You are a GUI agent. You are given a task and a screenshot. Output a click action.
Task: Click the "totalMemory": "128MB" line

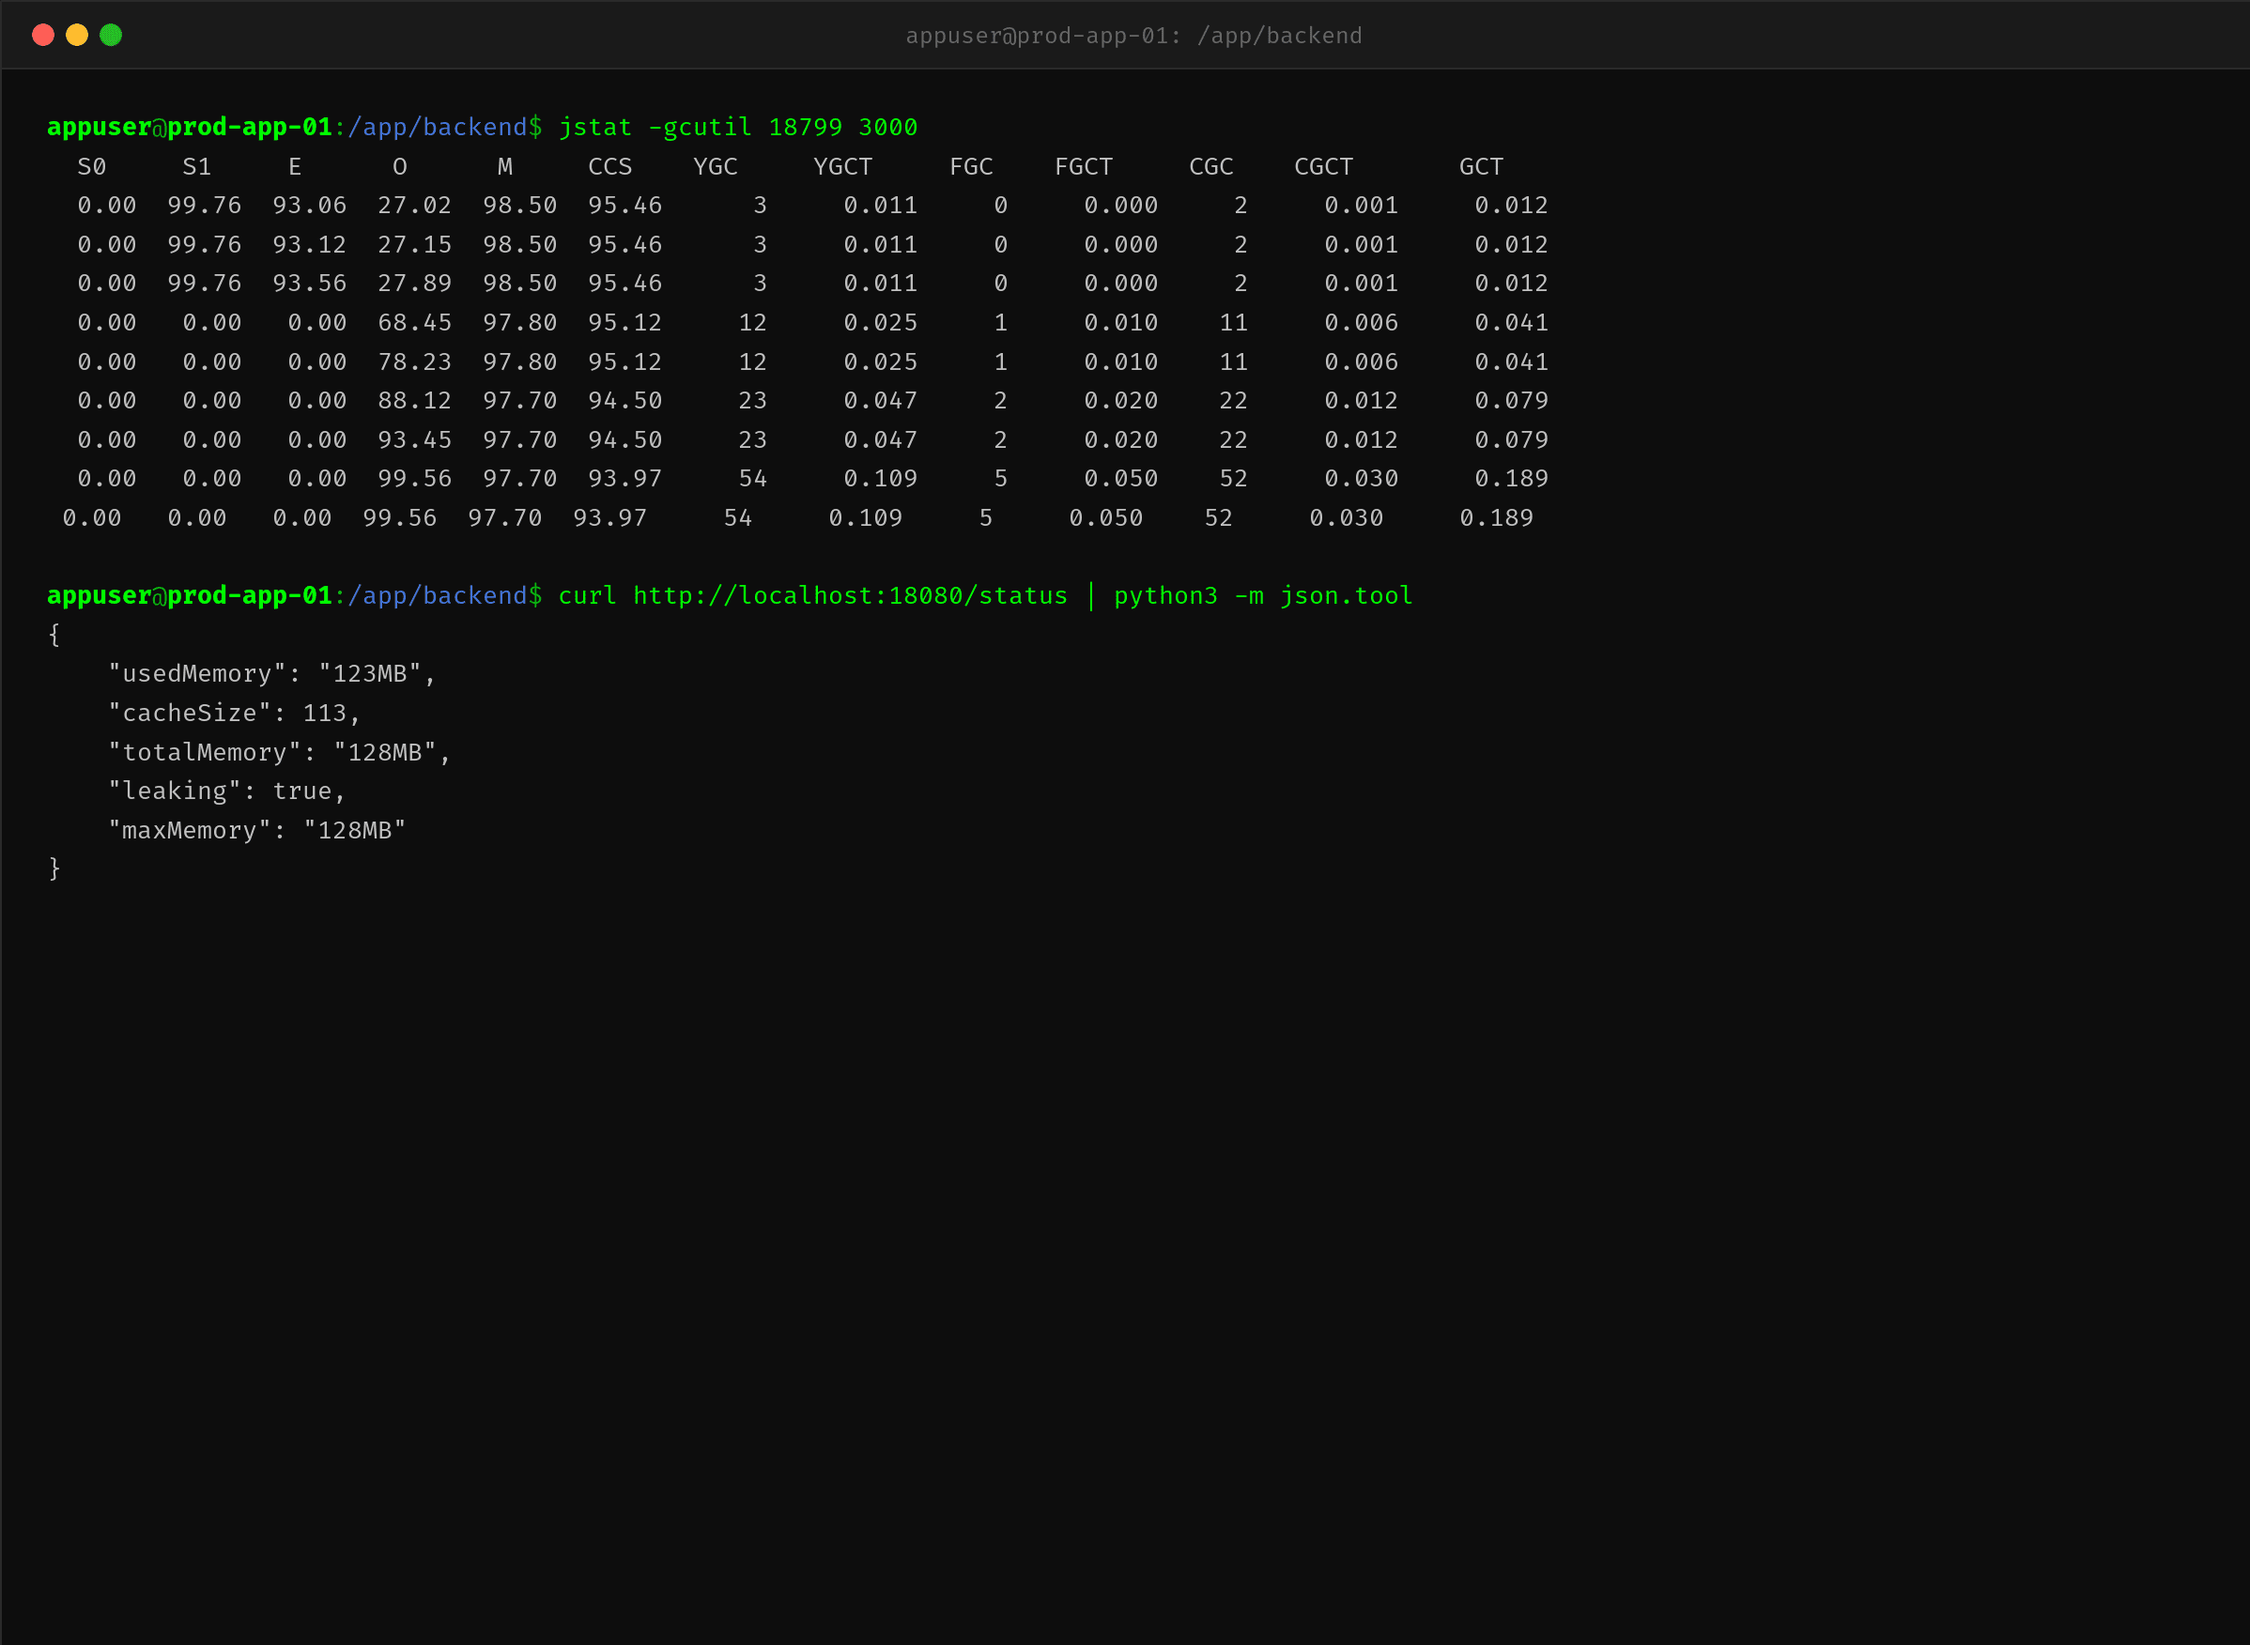pos(279,753)
